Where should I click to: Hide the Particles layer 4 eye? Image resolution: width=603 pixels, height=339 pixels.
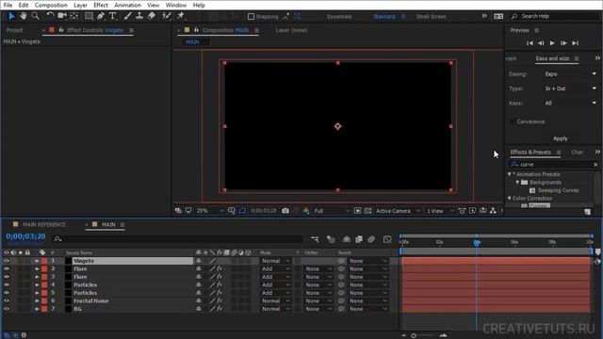point(7,284)
